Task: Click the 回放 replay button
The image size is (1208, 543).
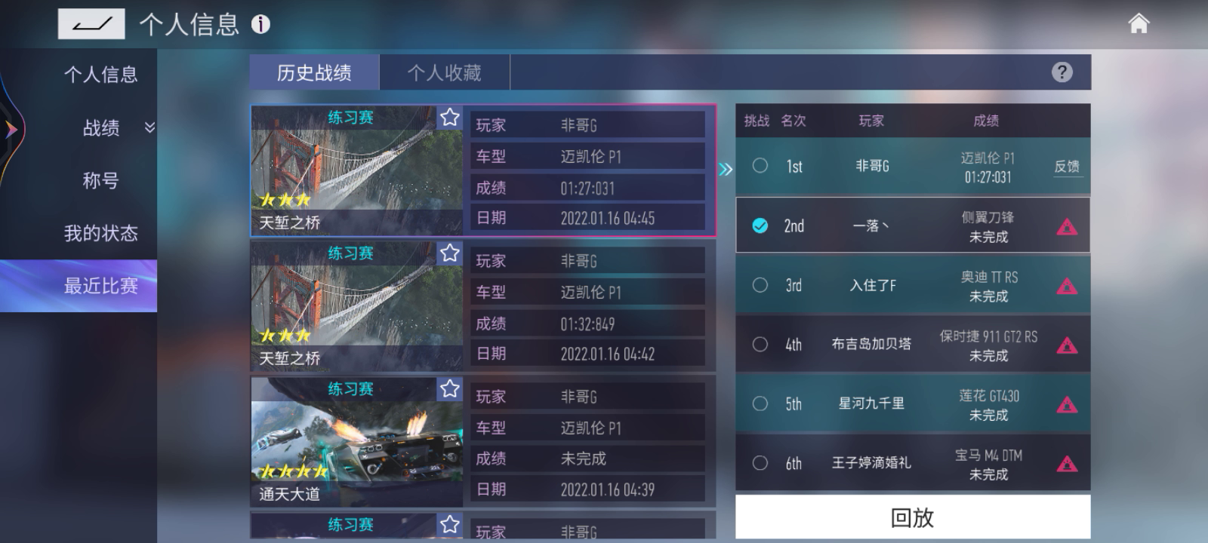Action: point(913,517)
